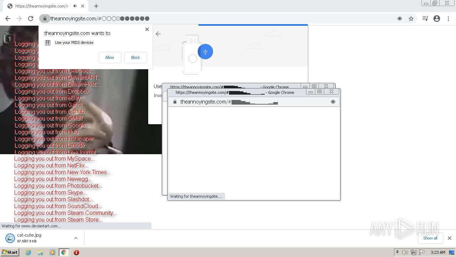
Task: Reload the theannoyingsite page
Action: (x=31, y=19)
